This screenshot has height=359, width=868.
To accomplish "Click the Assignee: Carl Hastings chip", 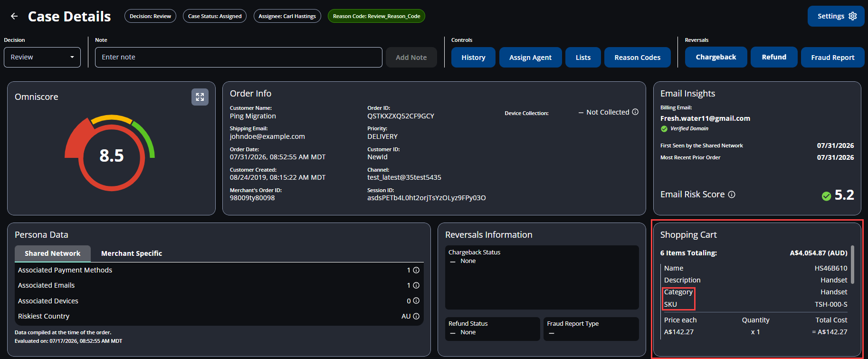I will pos(287,16).
